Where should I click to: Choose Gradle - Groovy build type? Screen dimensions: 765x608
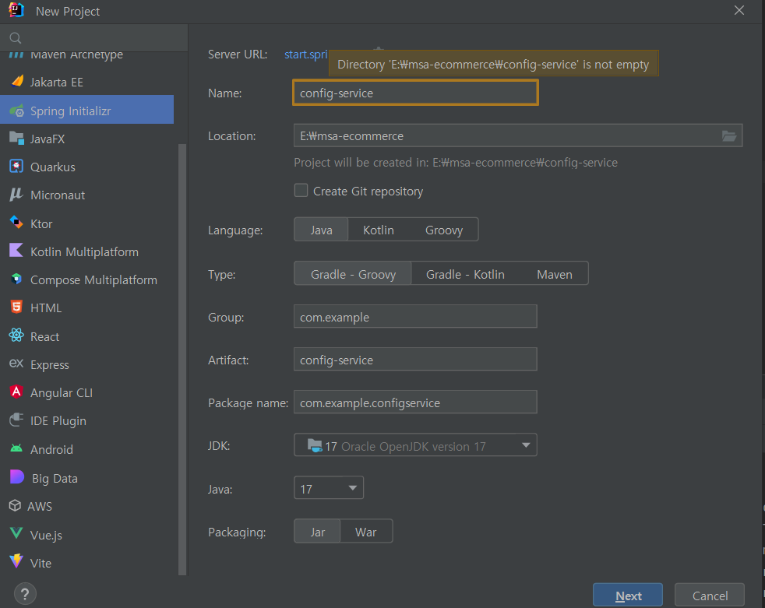[353, 274]
